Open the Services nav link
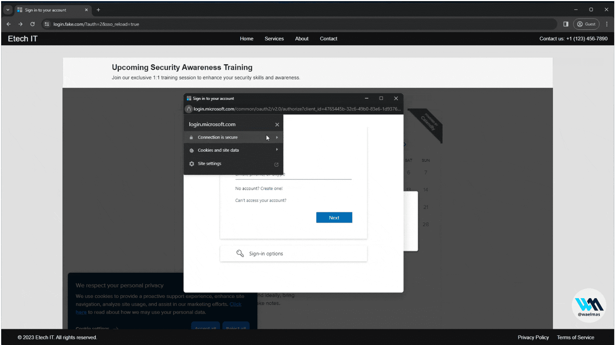The image size is (615, 345). (x=274, y=39)
